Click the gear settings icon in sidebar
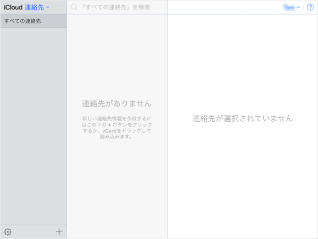This screenshot has height=239, width=318. click(7, 232)
